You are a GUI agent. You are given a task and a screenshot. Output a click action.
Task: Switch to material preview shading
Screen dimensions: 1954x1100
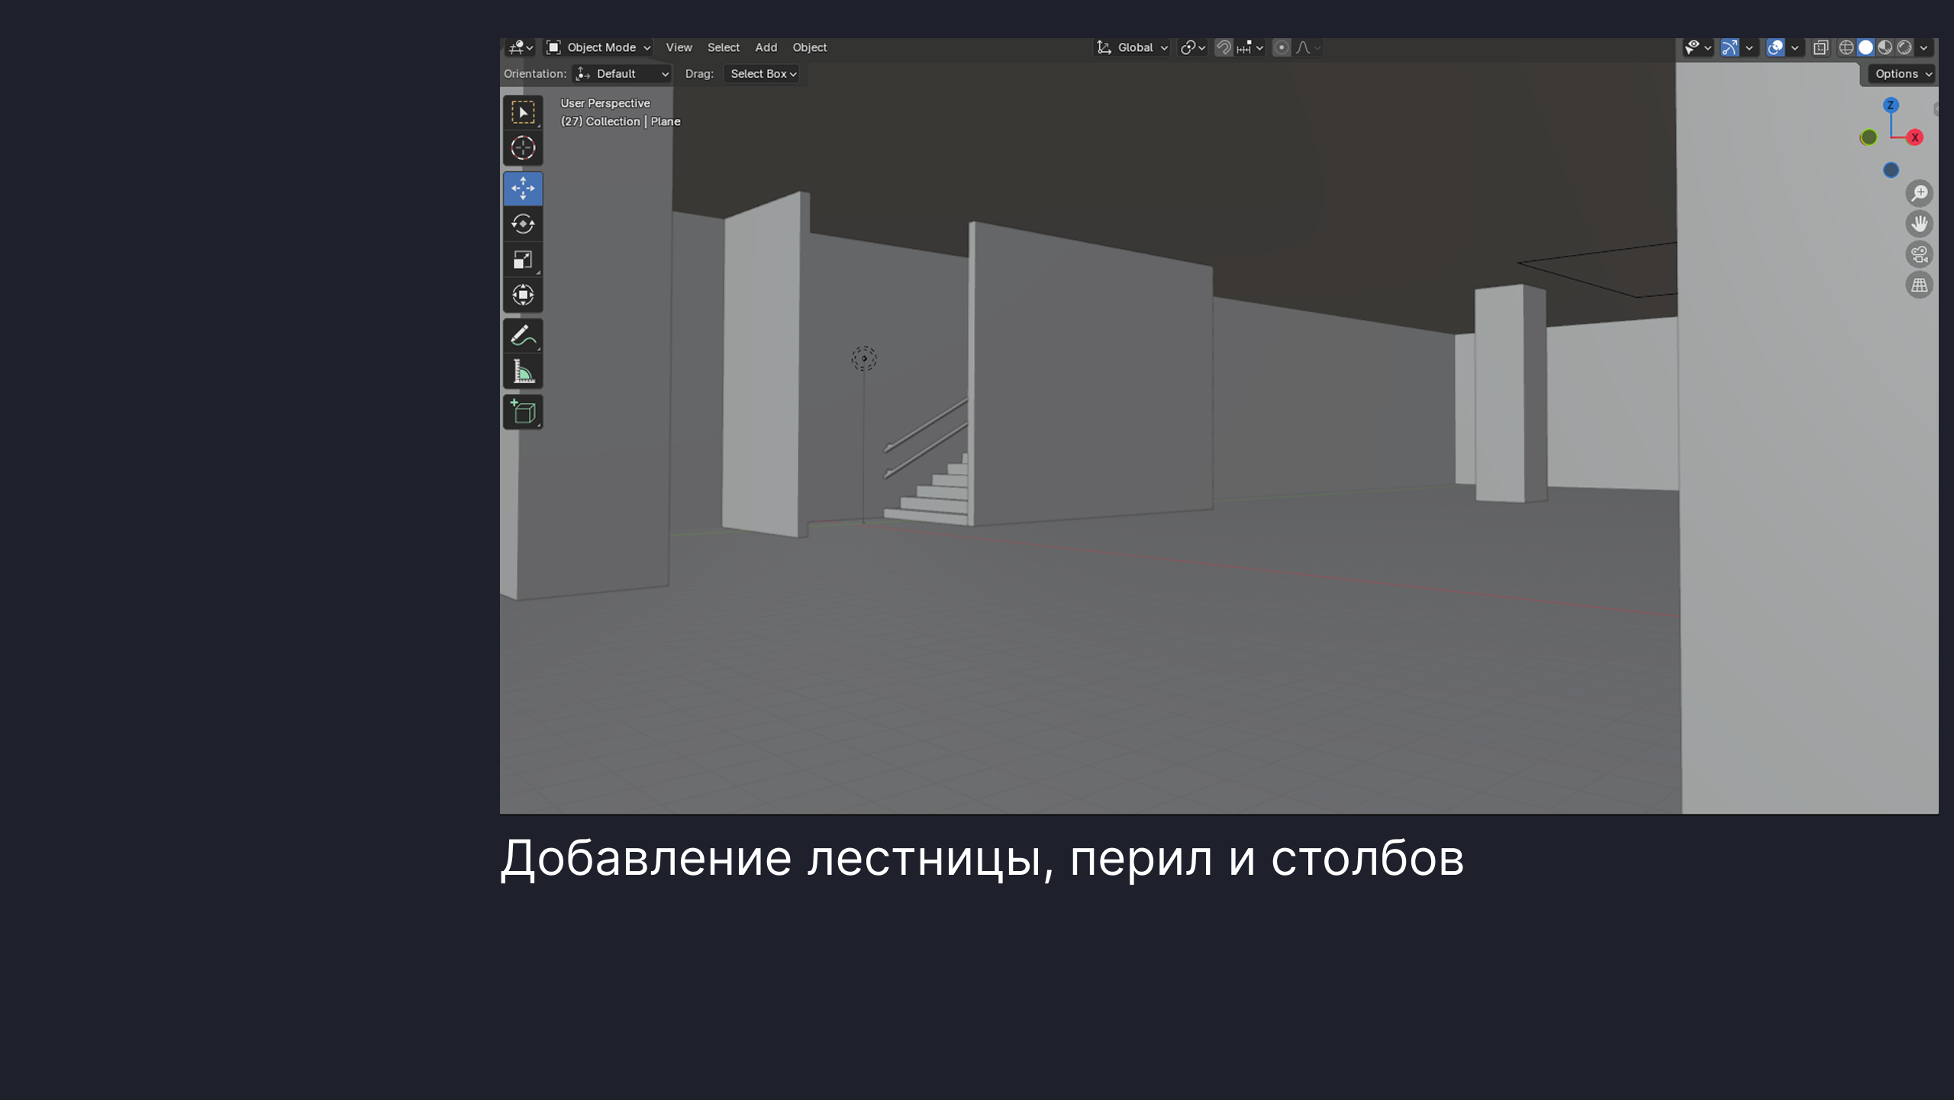tap(1885, 47)
